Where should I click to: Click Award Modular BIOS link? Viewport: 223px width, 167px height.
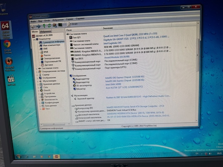[117, 57]
